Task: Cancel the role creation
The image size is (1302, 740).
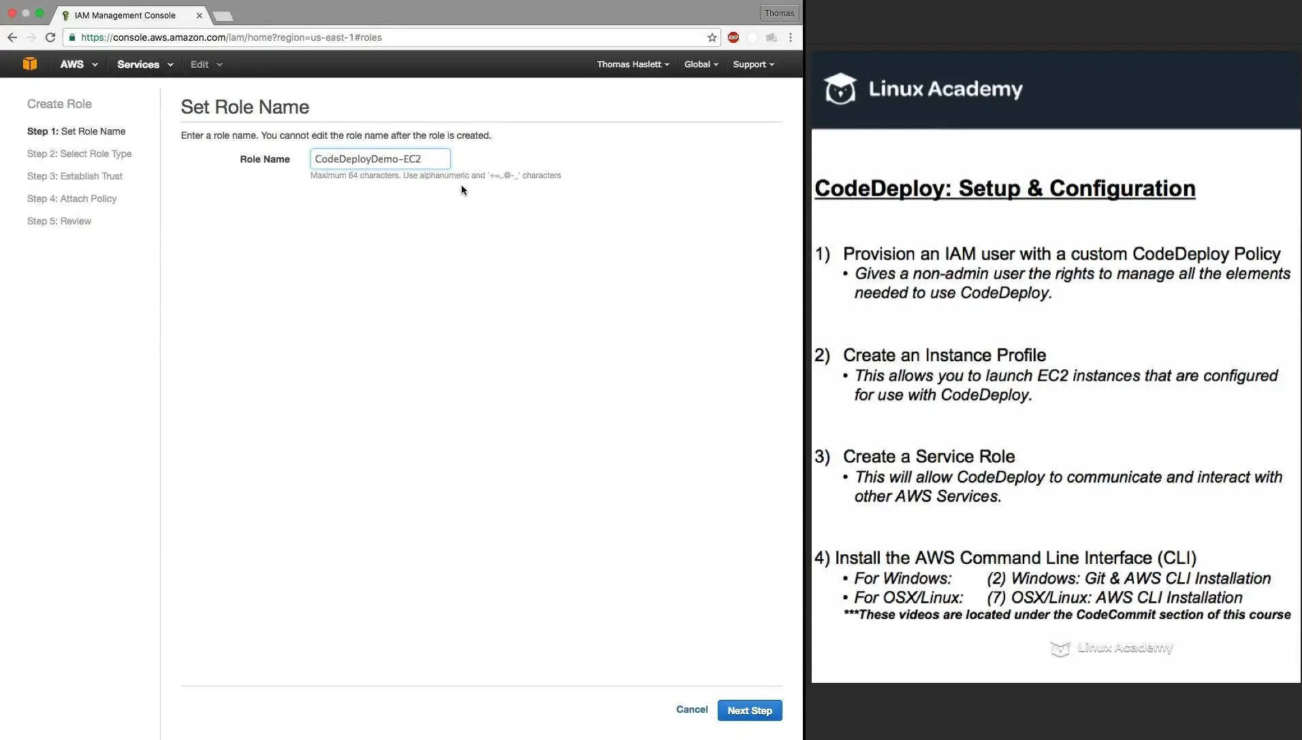Action: tap(692, 709)
